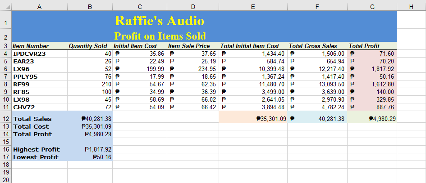Click the Select All corner triangle
Viewport: 426px width, 183px height.
click(8, 7)
